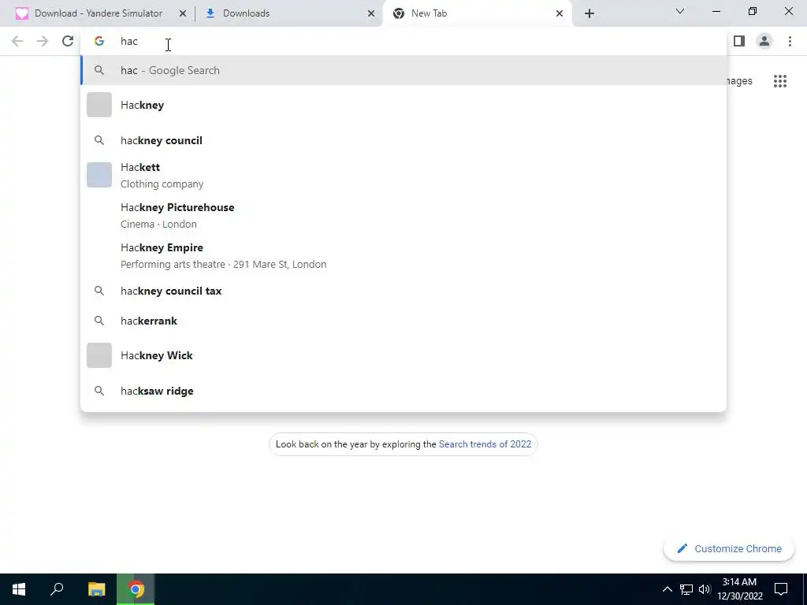Select the hackerrank suggestion
Screen dimensions: 807x605
tap(403, 321)
